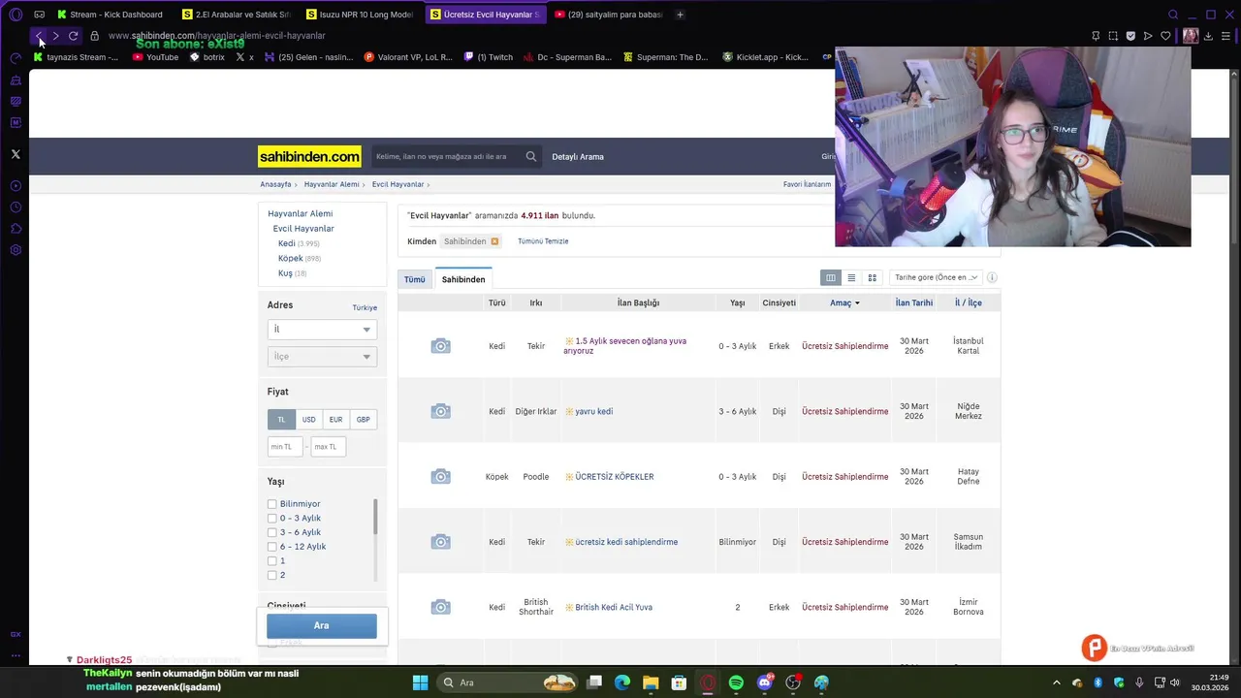
Task: Click the max TL price field
Action: 328,447
